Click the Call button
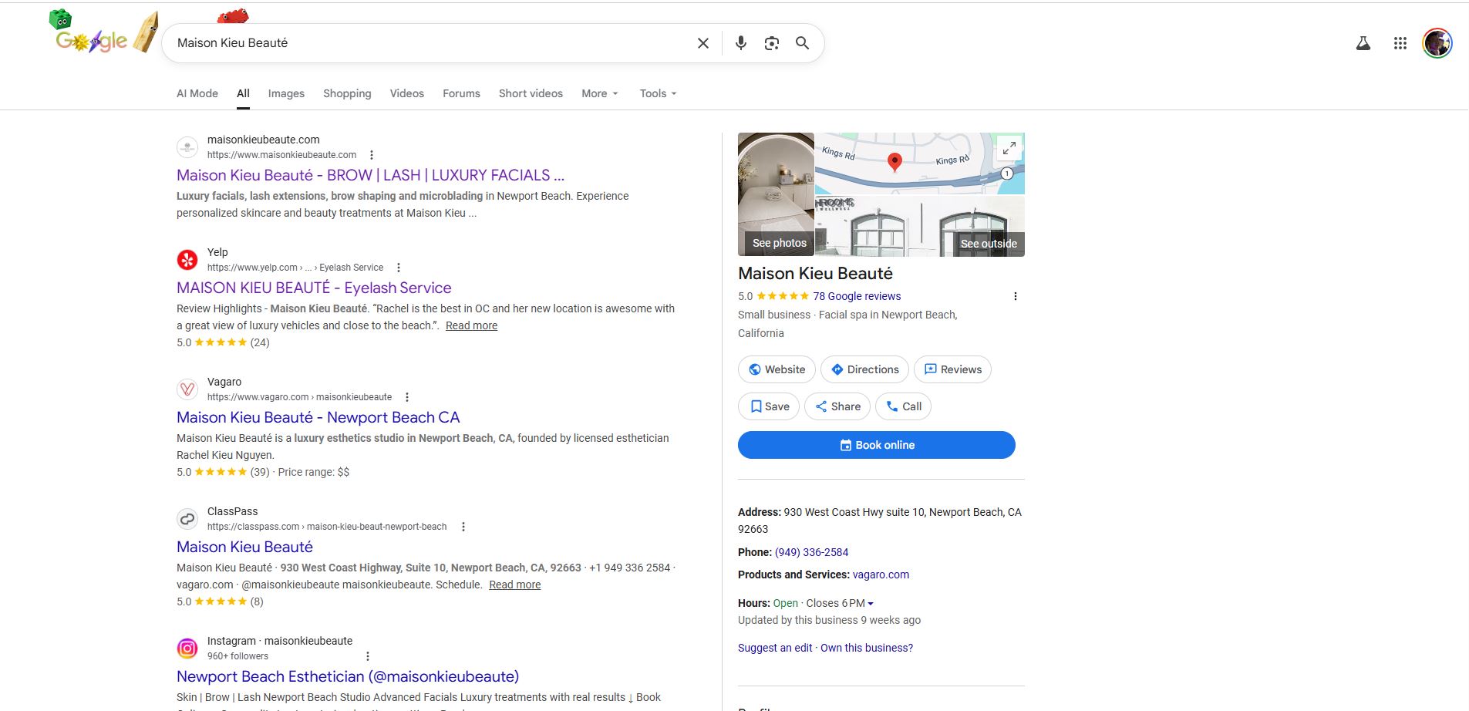Image resolution: width=1469 pixels, height=711 pixels. (903, 406)
